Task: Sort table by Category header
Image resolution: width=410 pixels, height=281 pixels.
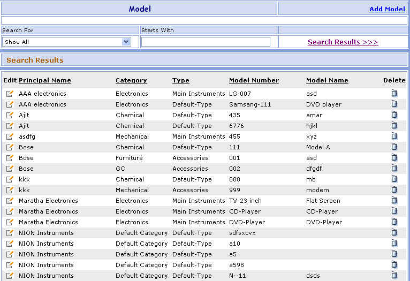Action: point(131,80)
